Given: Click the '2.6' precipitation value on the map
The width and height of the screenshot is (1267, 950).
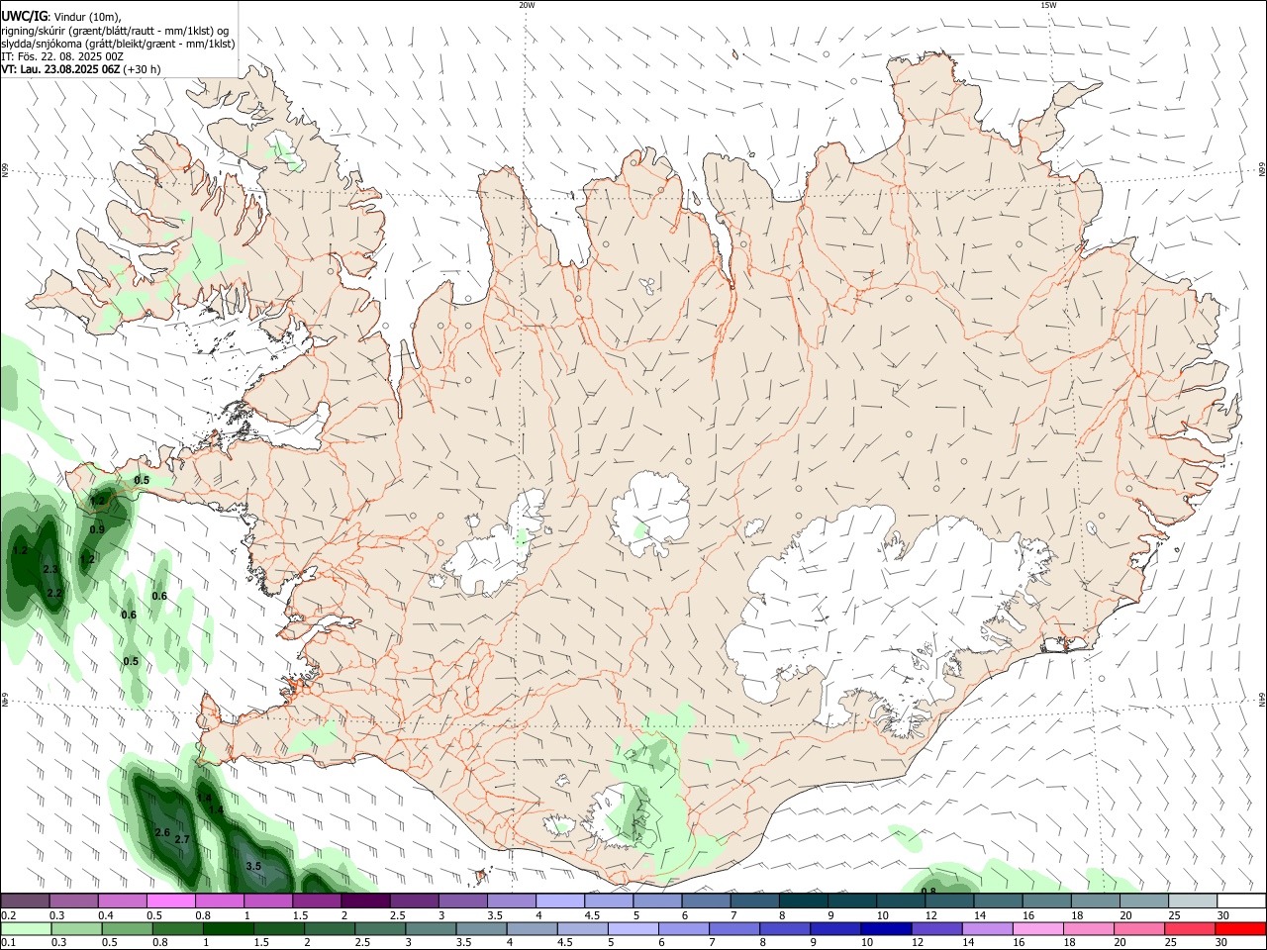Looking at the screenshot, I should (x=163, y=832).
